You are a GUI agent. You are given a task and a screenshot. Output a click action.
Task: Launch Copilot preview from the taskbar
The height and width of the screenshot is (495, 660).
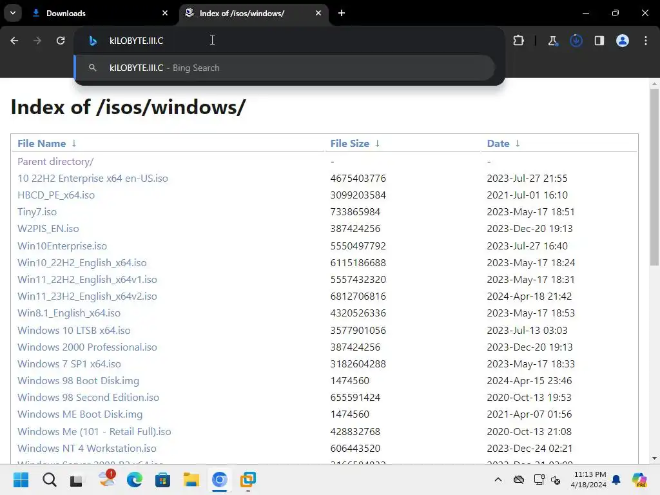(x=639, y=480)
